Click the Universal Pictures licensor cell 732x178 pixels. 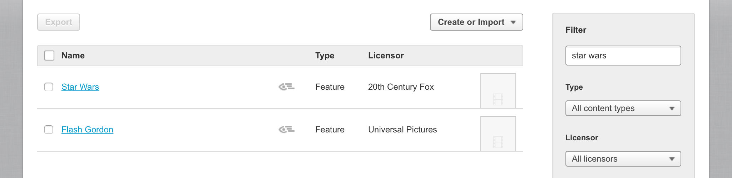click(x=402, y=130)
